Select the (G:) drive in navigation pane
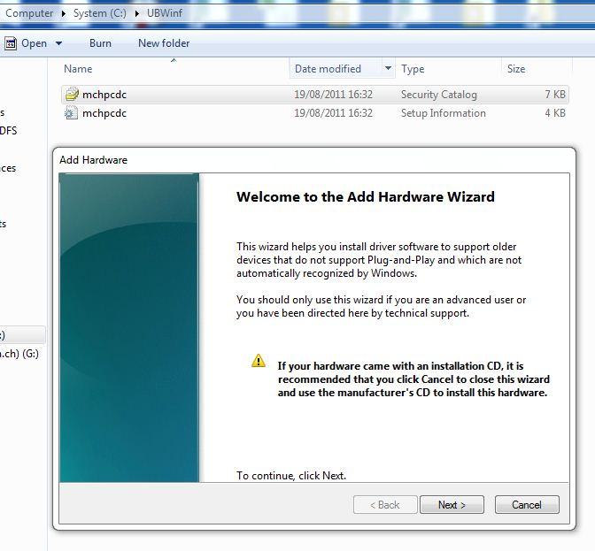Viewport: 595px width, 551px height. tap(19, 354)
